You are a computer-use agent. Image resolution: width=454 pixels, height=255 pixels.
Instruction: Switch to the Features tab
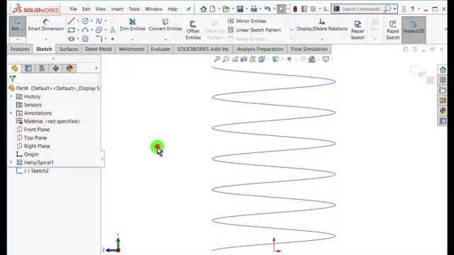coord(20,49)
